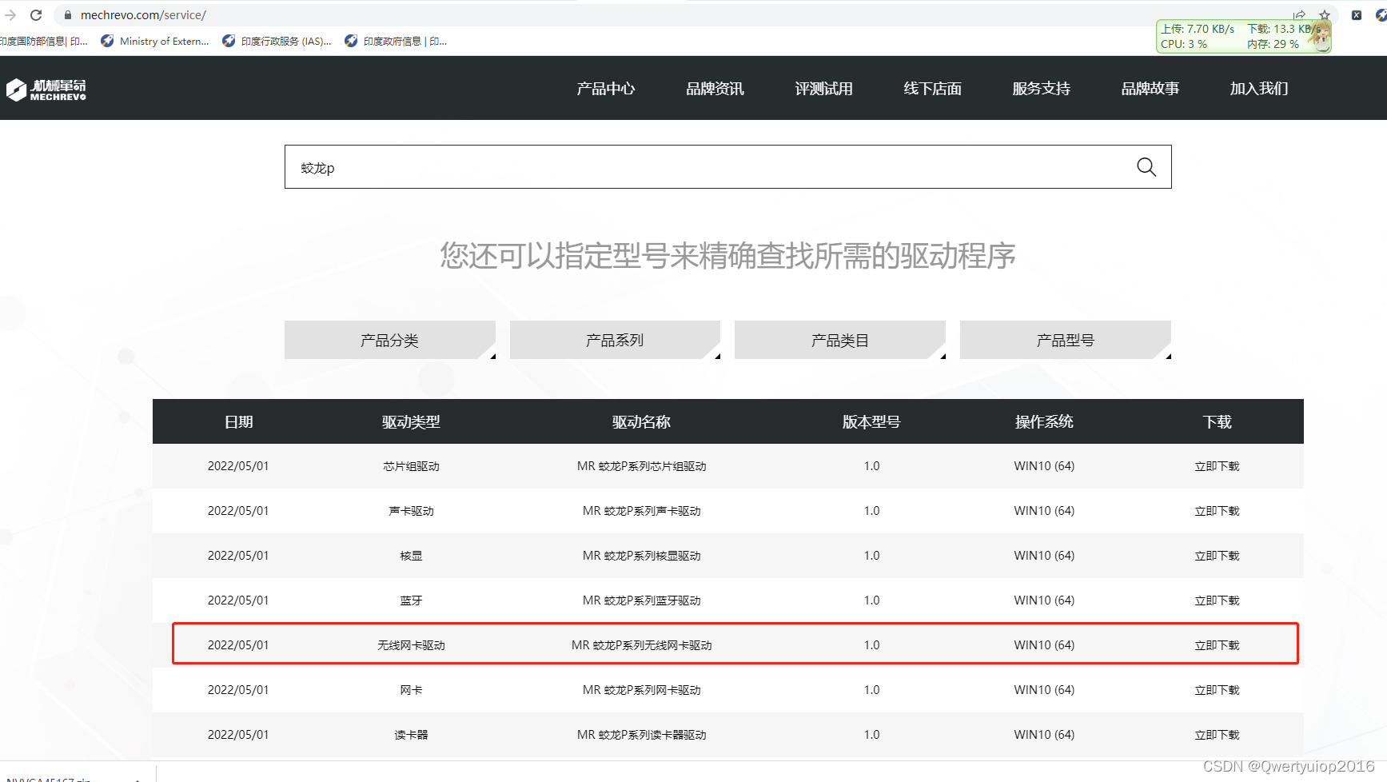
Task: Click the 版本型号 column header
Action: [871, 422]
